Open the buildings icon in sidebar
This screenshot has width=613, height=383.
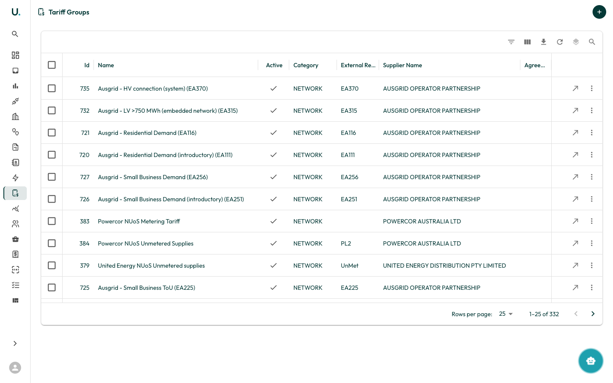(x=15, y=117)
